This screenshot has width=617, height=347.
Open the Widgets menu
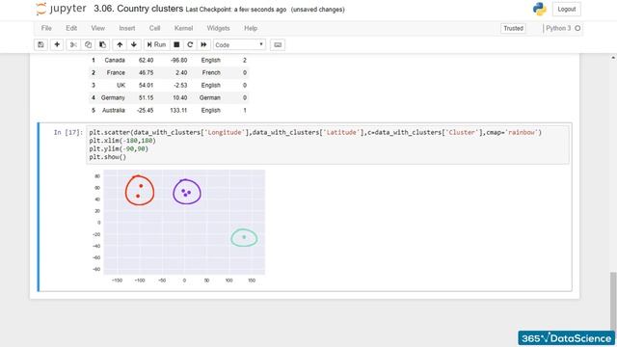point(219,28)
